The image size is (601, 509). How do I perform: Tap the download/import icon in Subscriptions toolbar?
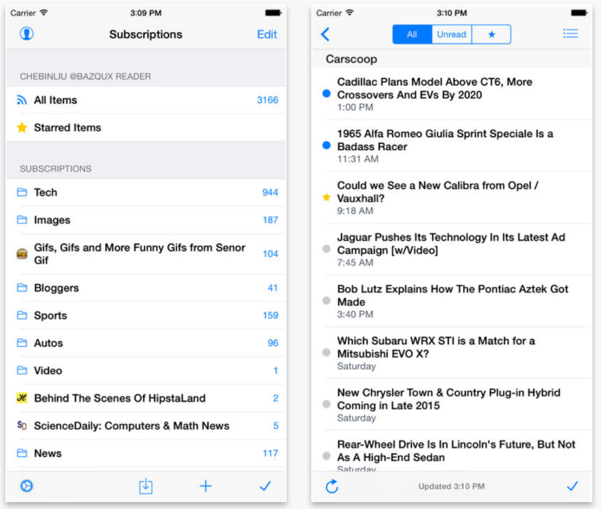146,486
